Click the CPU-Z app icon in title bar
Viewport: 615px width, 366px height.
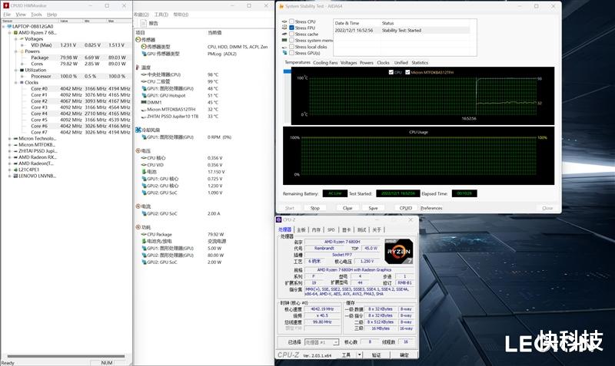coord(280,219)
